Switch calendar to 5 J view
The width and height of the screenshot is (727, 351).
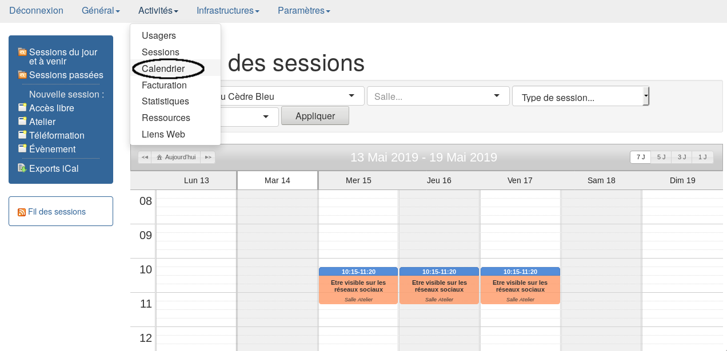click(661, 157)
